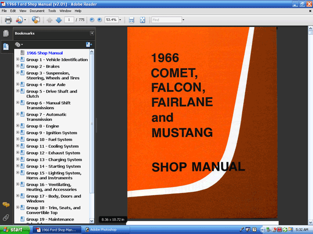Viewport: 313px width, 234px height.
Task: Expand Group 2 - Brakes bookmark
Action: point(18,66)
